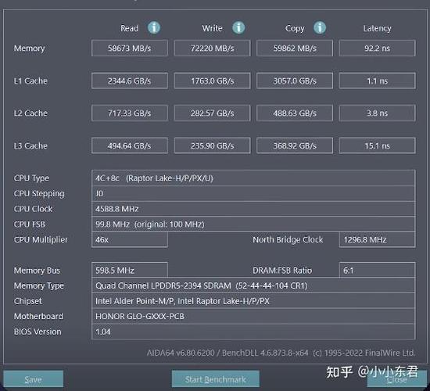
Task: Click the BIOS Version value 1.04
Action: [253, 332]
